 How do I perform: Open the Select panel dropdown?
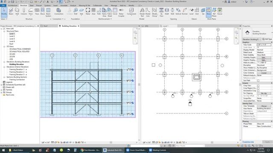click(4, 19)
